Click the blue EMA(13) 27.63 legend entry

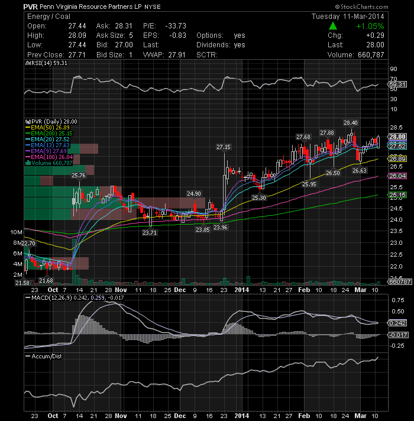47,145
